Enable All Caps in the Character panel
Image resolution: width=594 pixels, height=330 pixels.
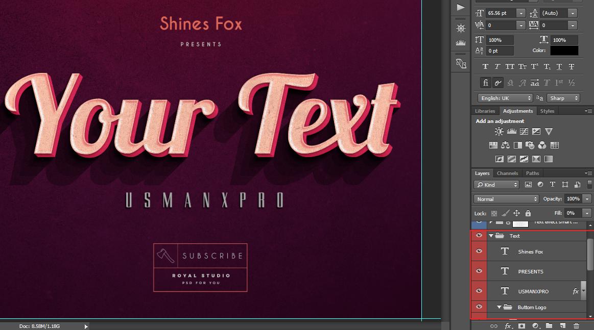pos(509,66)
